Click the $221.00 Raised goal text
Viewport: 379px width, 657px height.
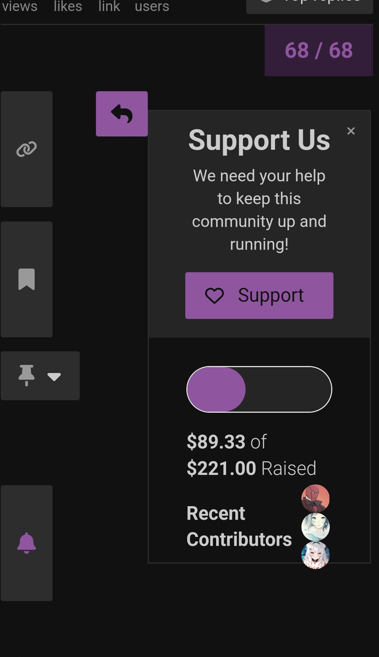point(251,468)
